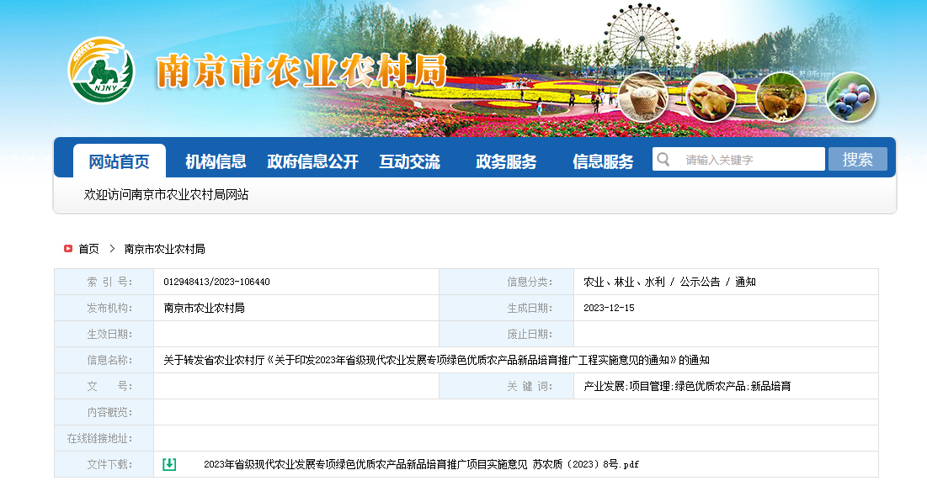Click the 南京市农业农村局 banner title
Viewport: 927px width, 486px height.
click(x=301, y=72)
